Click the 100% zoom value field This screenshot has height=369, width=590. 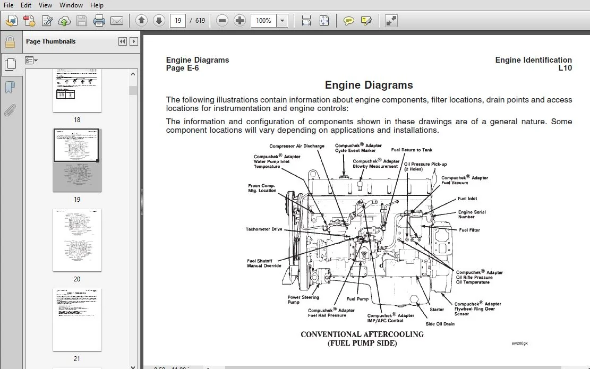click(x=264, y=21)
